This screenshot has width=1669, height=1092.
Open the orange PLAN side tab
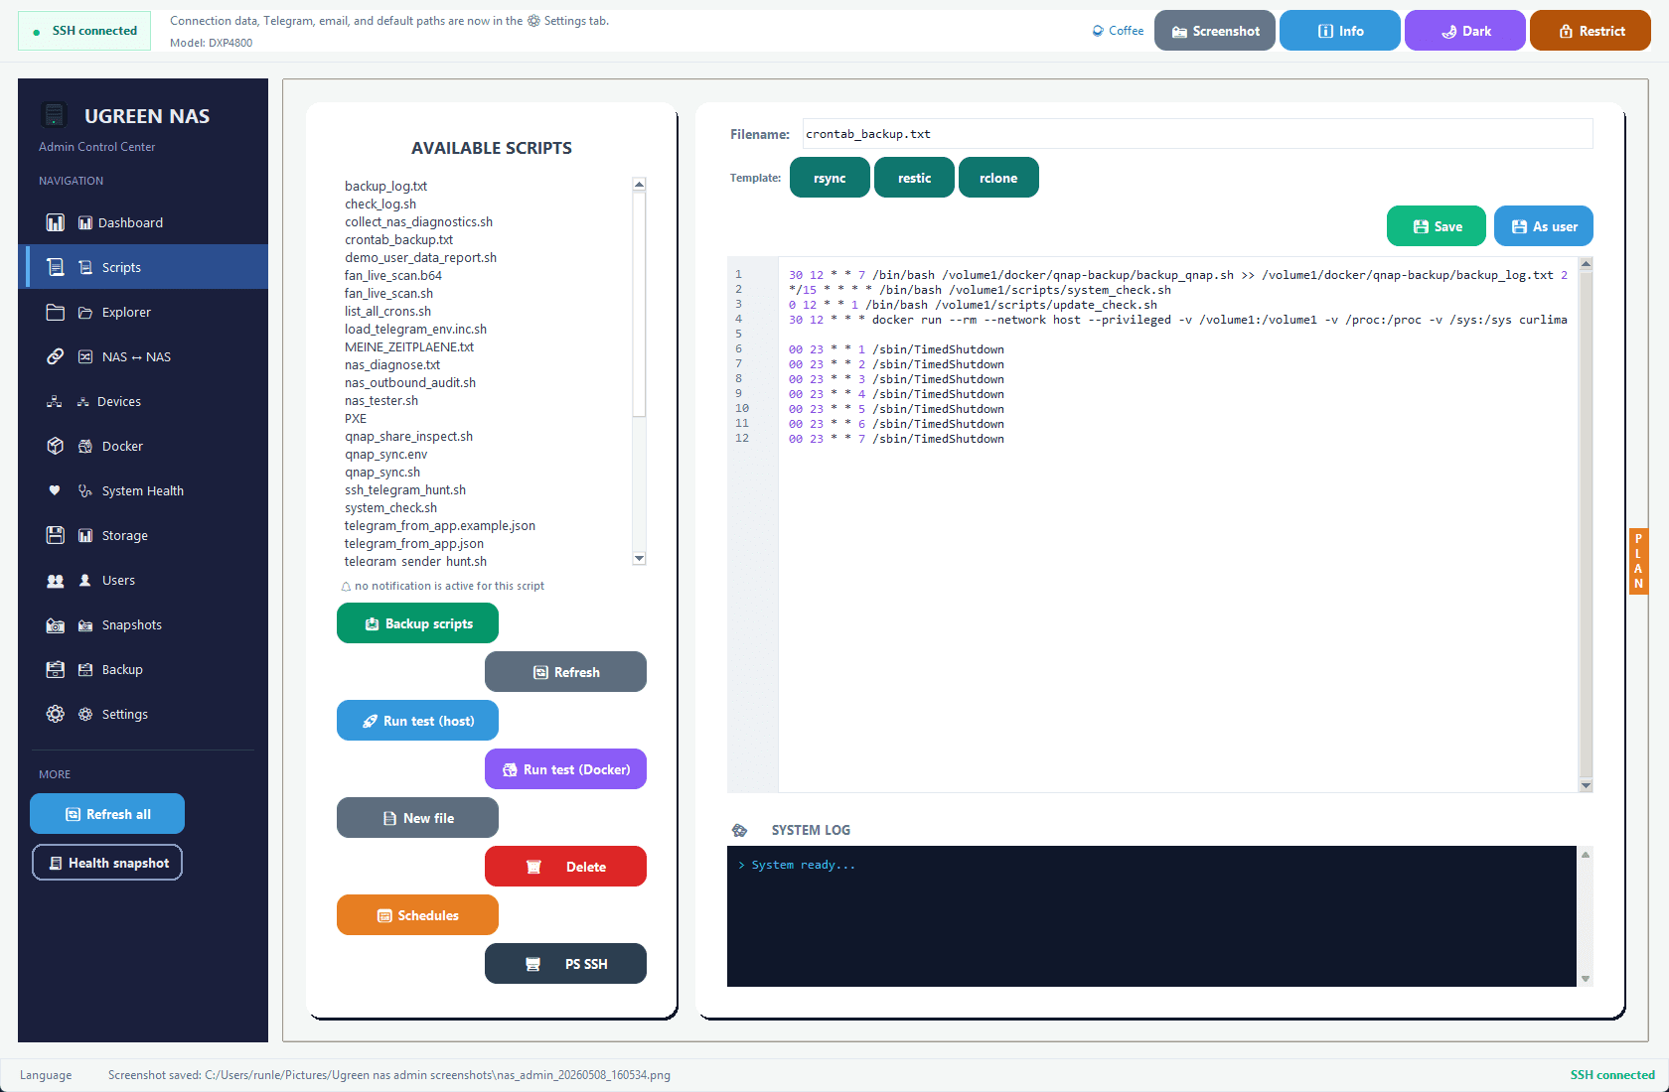pyautogui.click(x=1638, y=561)
